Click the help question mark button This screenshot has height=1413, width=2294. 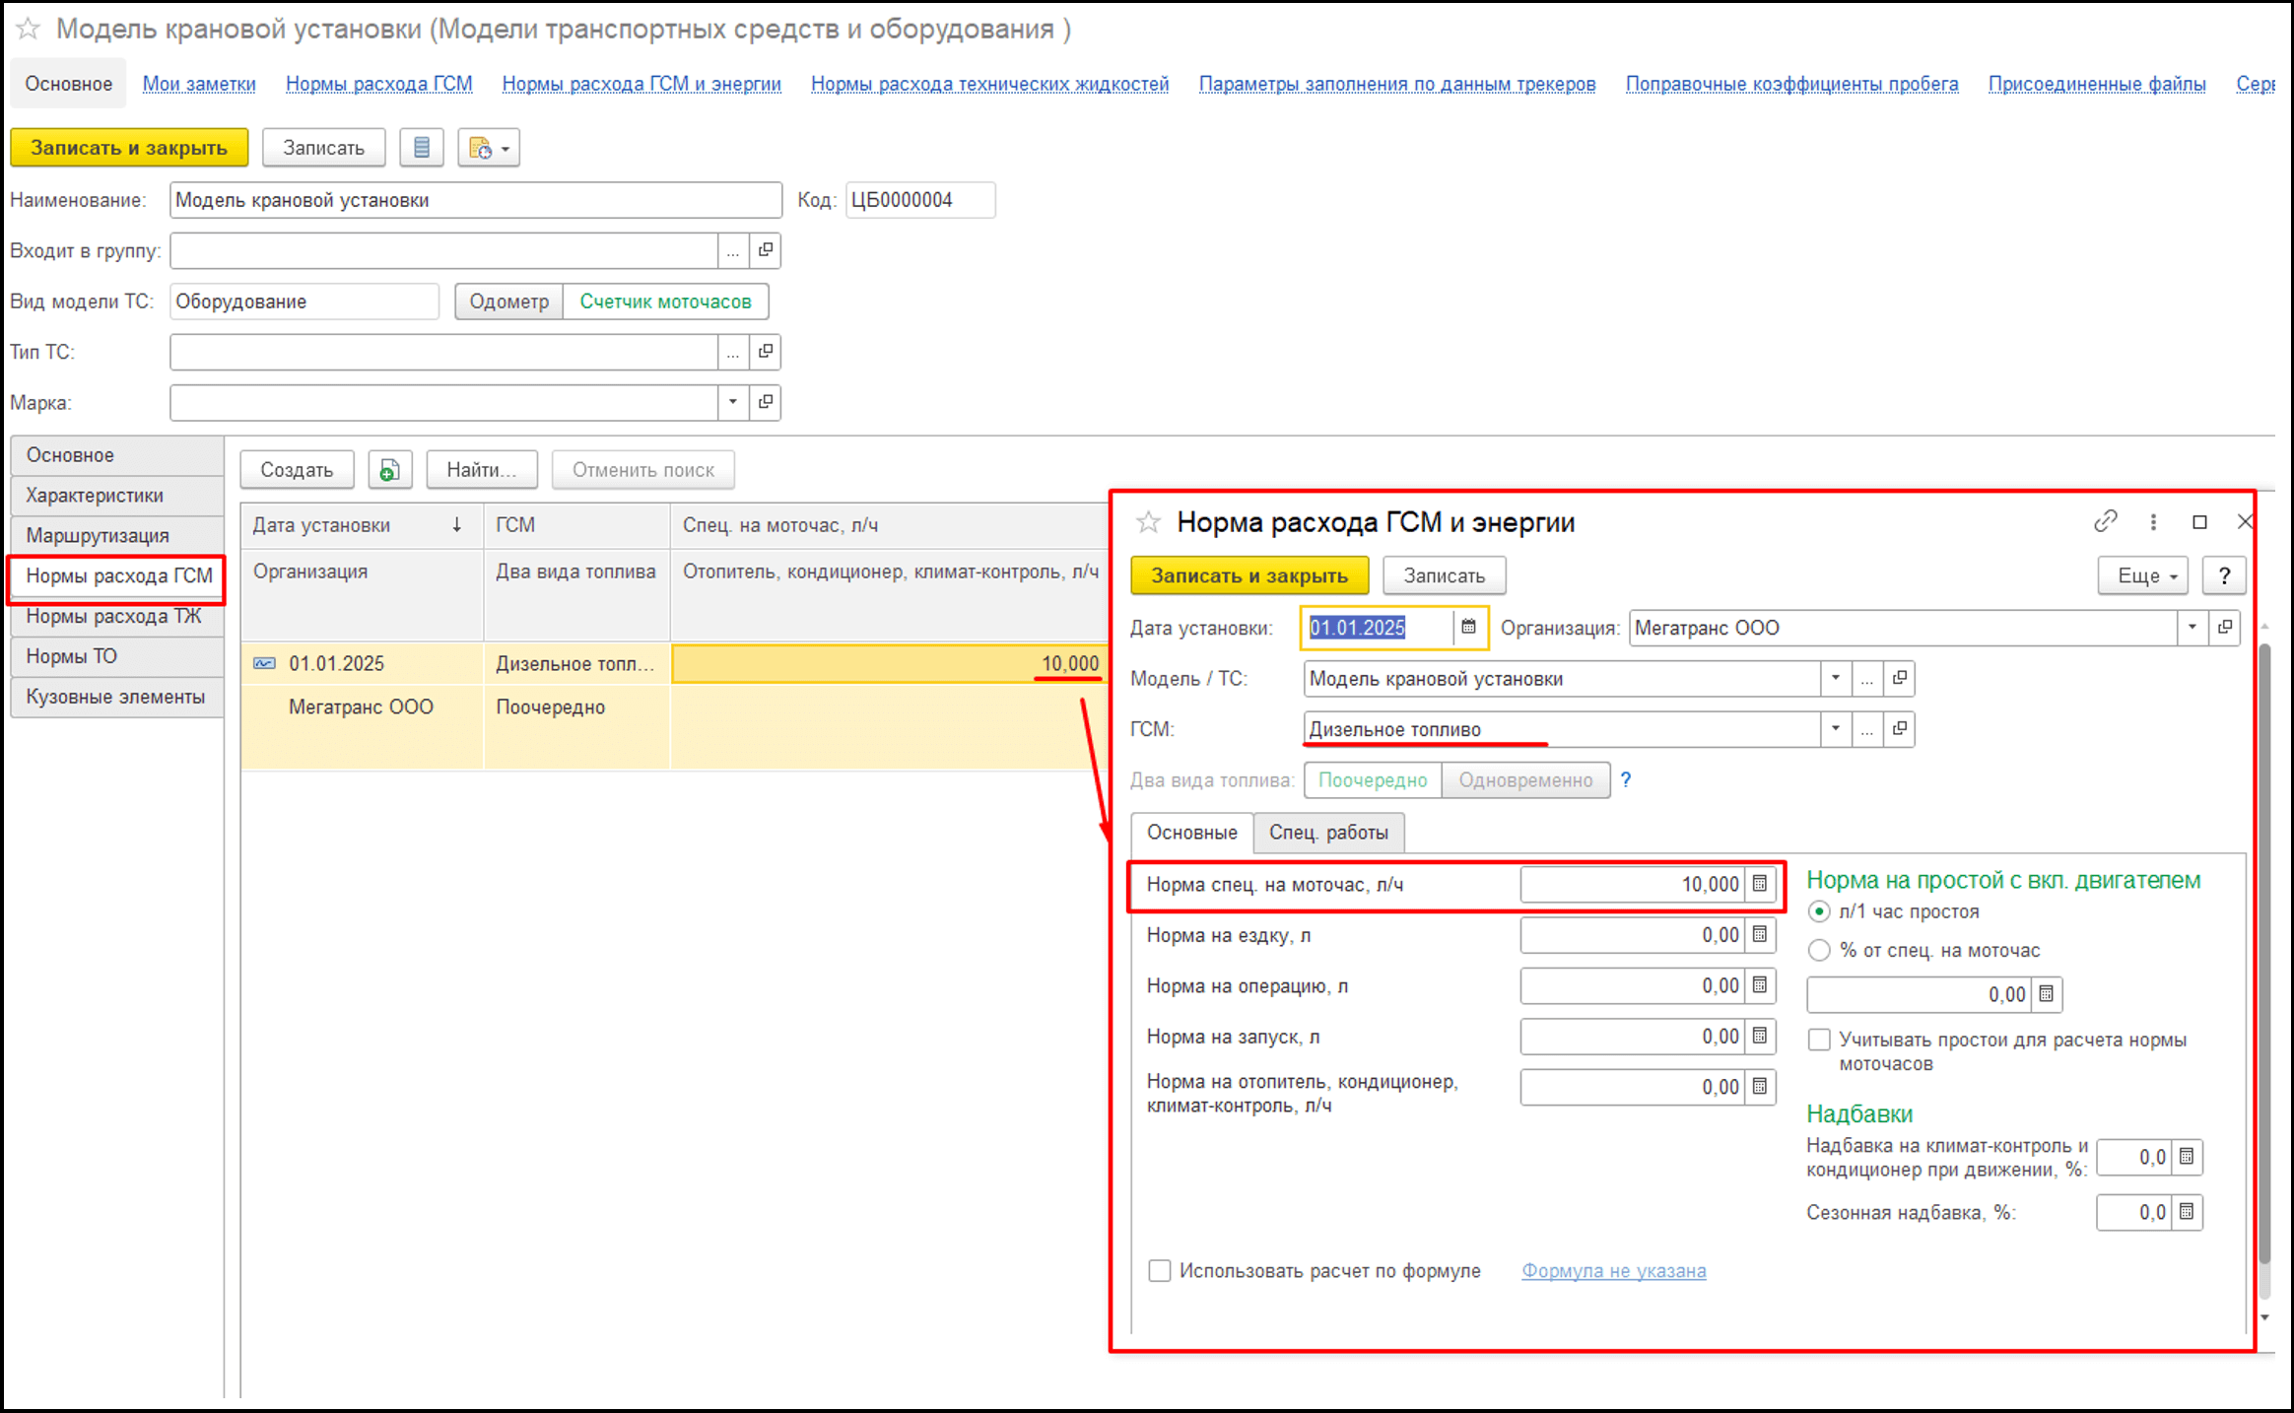2223,575
